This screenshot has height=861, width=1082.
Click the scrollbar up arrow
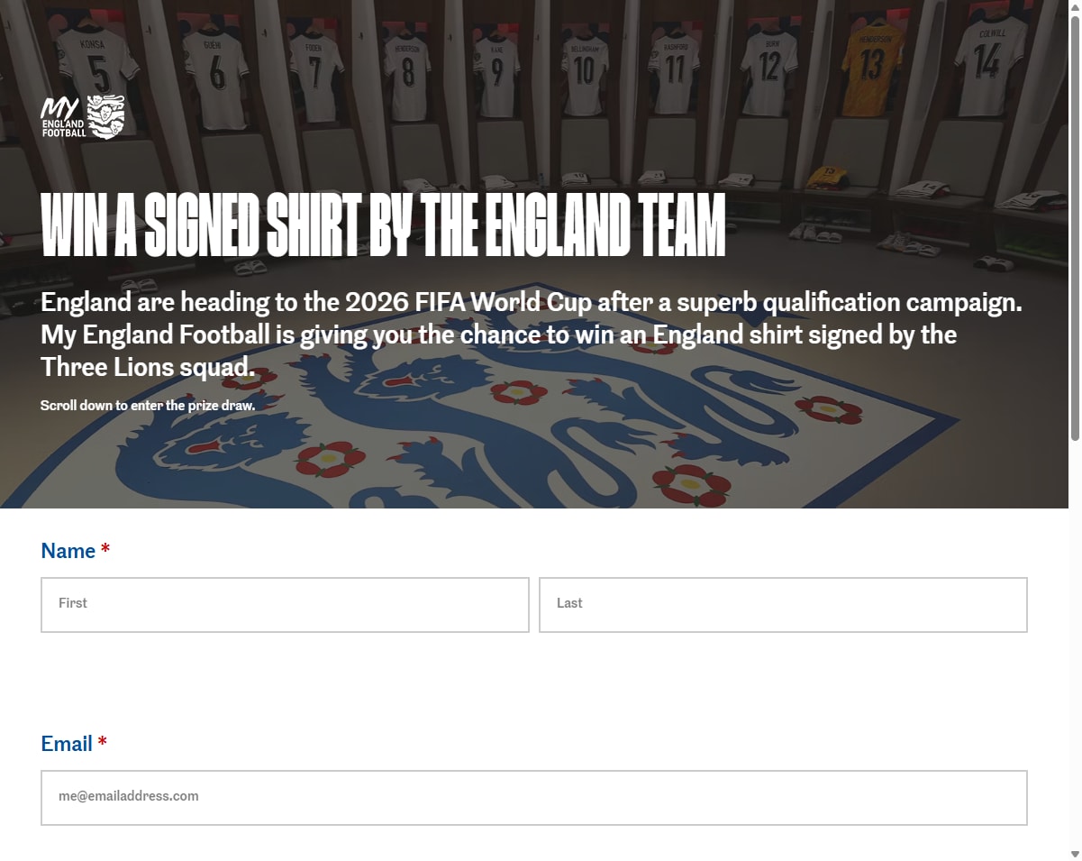click(1075, 6)
